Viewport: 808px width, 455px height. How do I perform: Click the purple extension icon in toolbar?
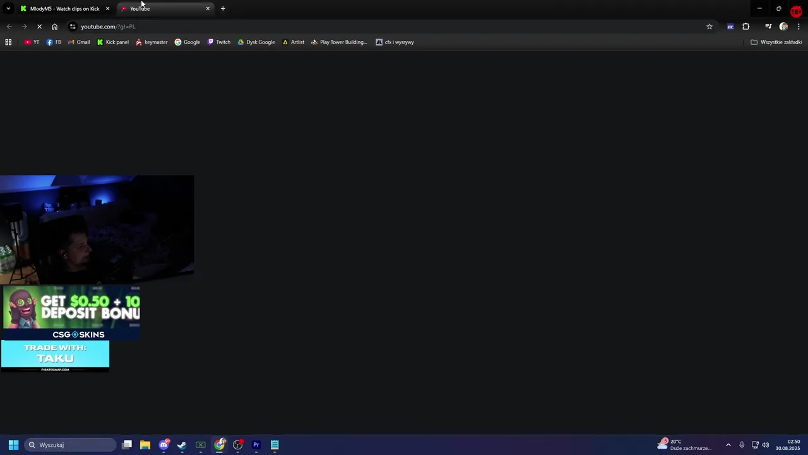pyautogui.click(x=730, y=27)
